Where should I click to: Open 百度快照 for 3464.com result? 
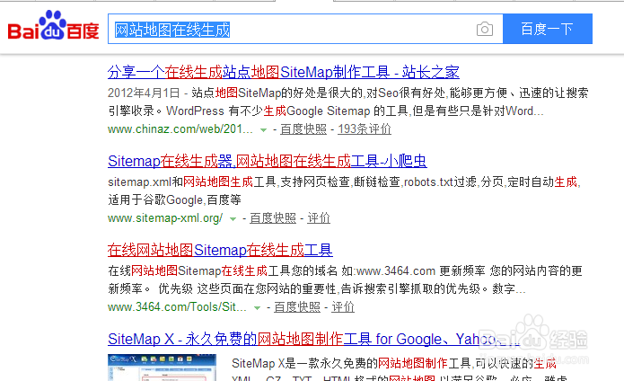(x=297, y=307)
